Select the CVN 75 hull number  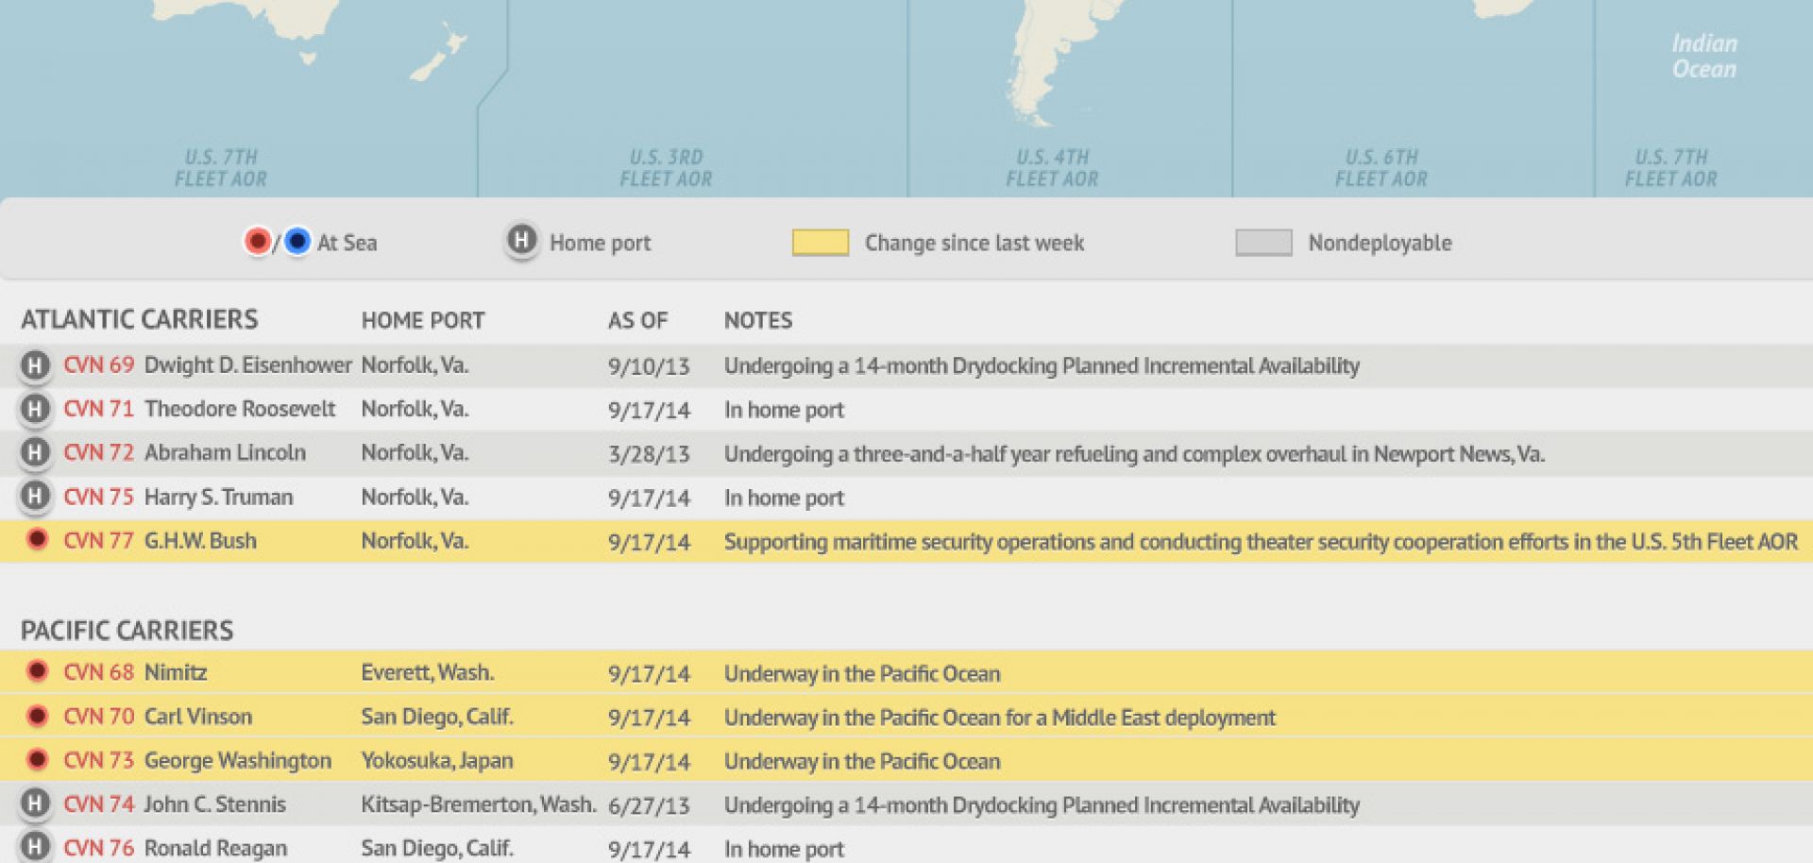click(x=99, y=497)
